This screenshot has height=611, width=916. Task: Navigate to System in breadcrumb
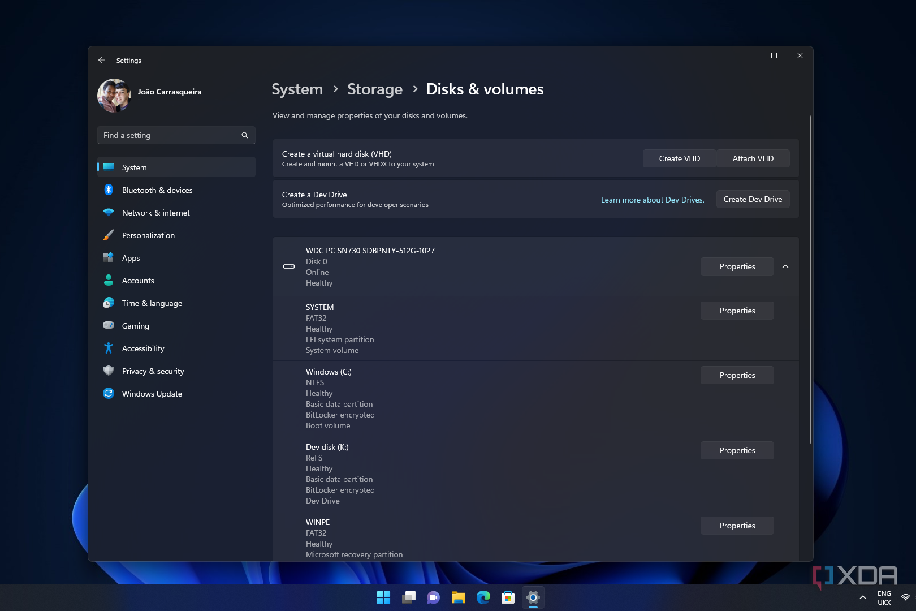[297, 89]
